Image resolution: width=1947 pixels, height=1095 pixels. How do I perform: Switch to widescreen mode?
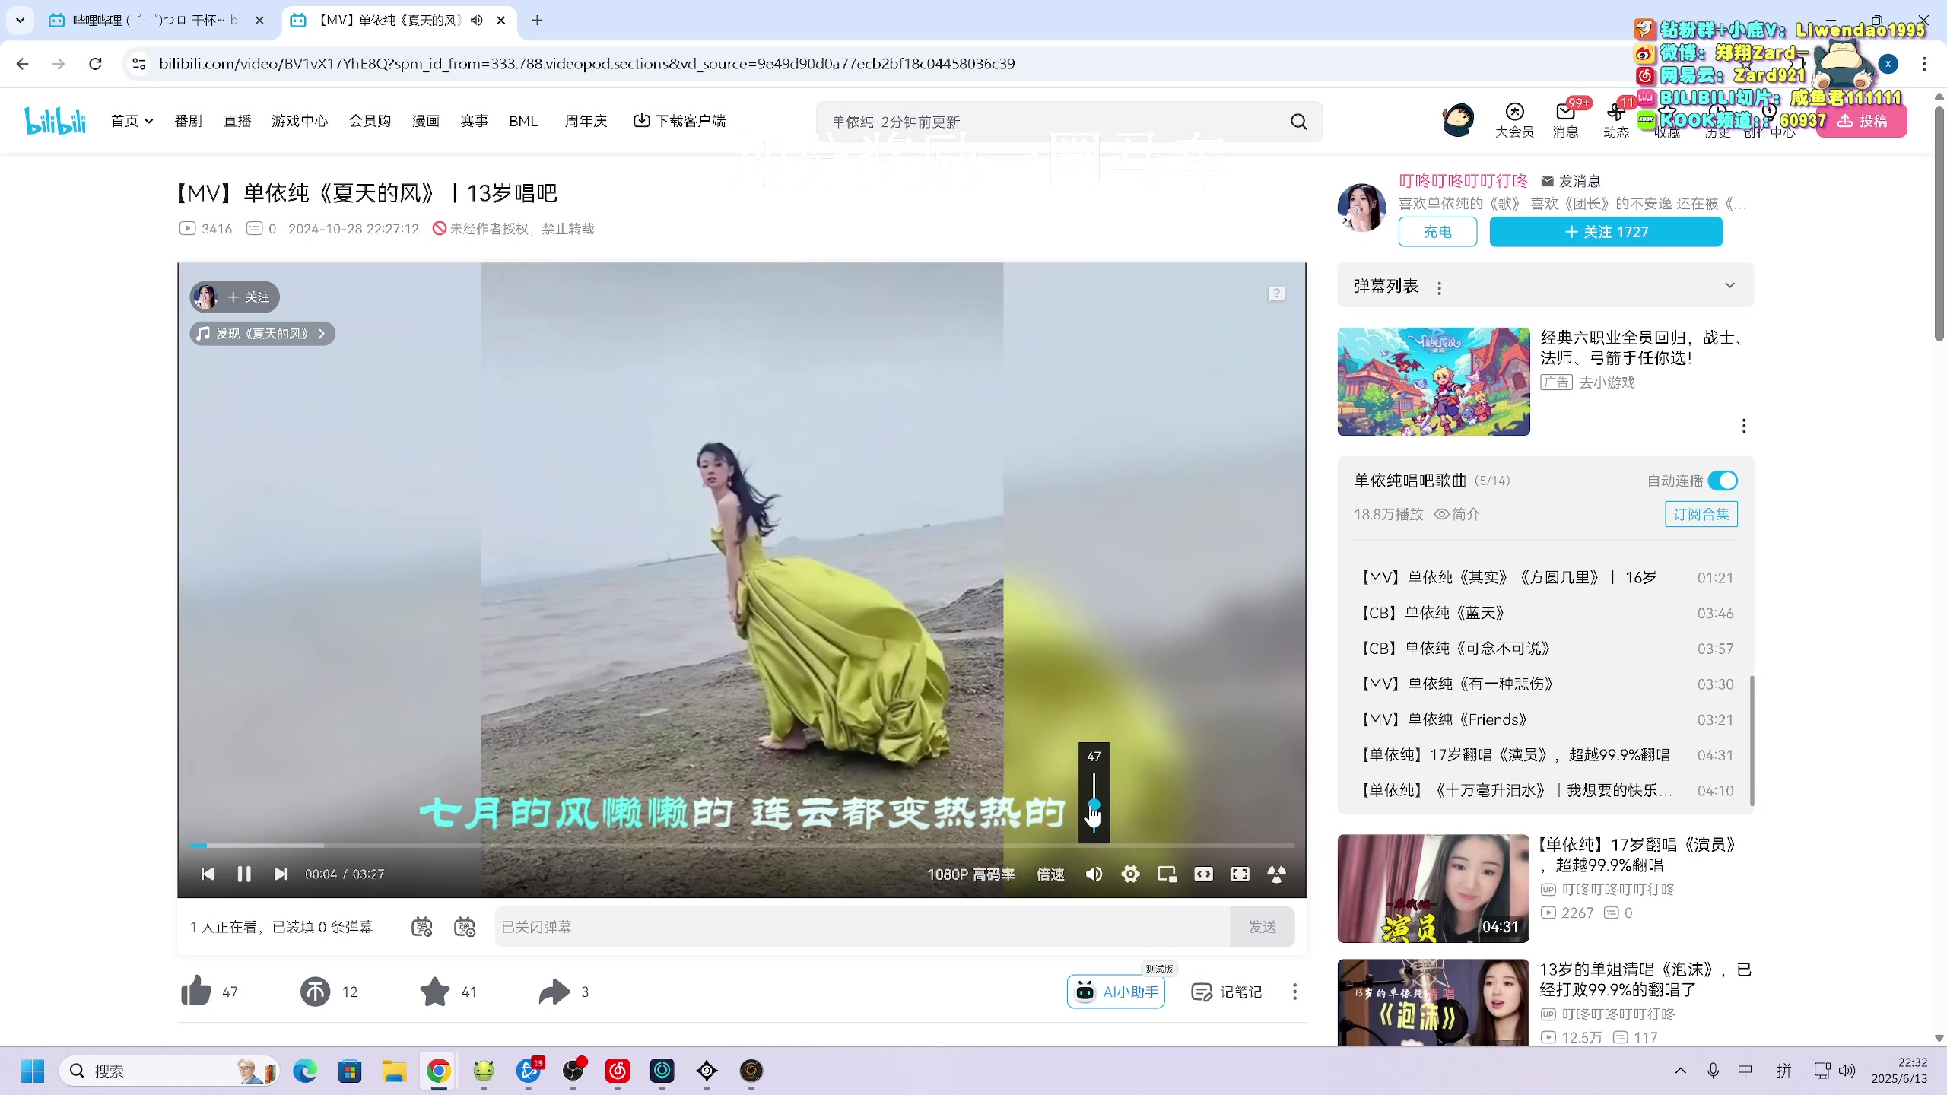(x=1203, y=874)
